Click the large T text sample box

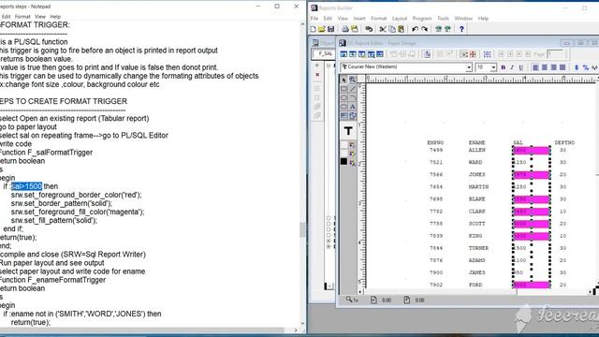coord(348,131)
